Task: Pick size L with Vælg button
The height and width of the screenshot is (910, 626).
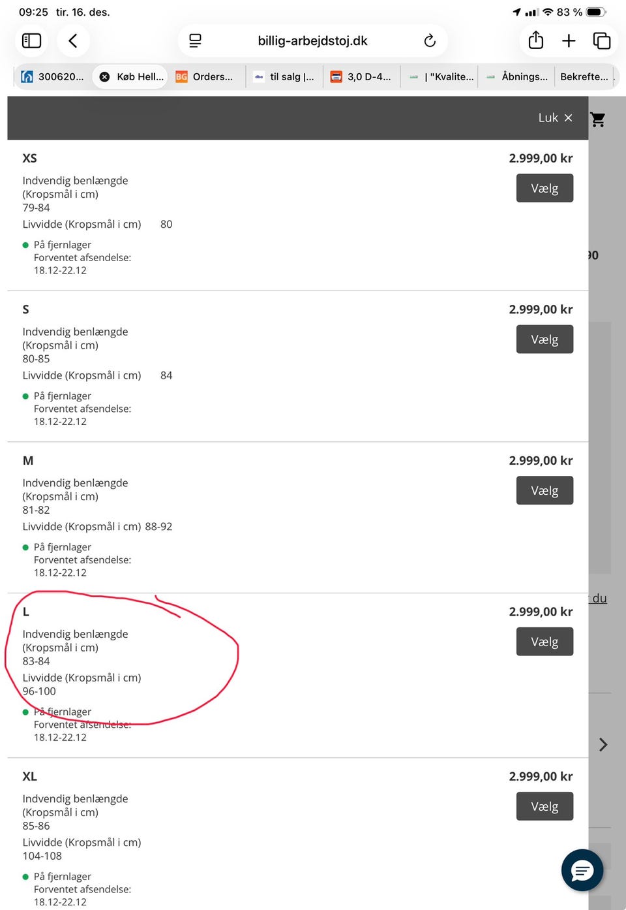Action: (544, 642)
